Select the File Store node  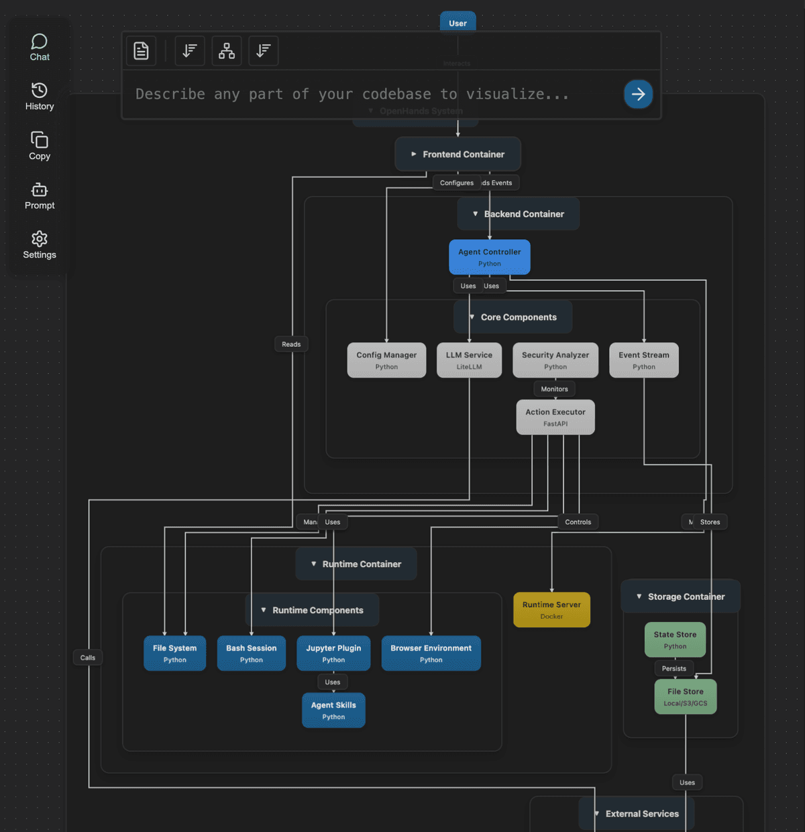pos(686,697)
